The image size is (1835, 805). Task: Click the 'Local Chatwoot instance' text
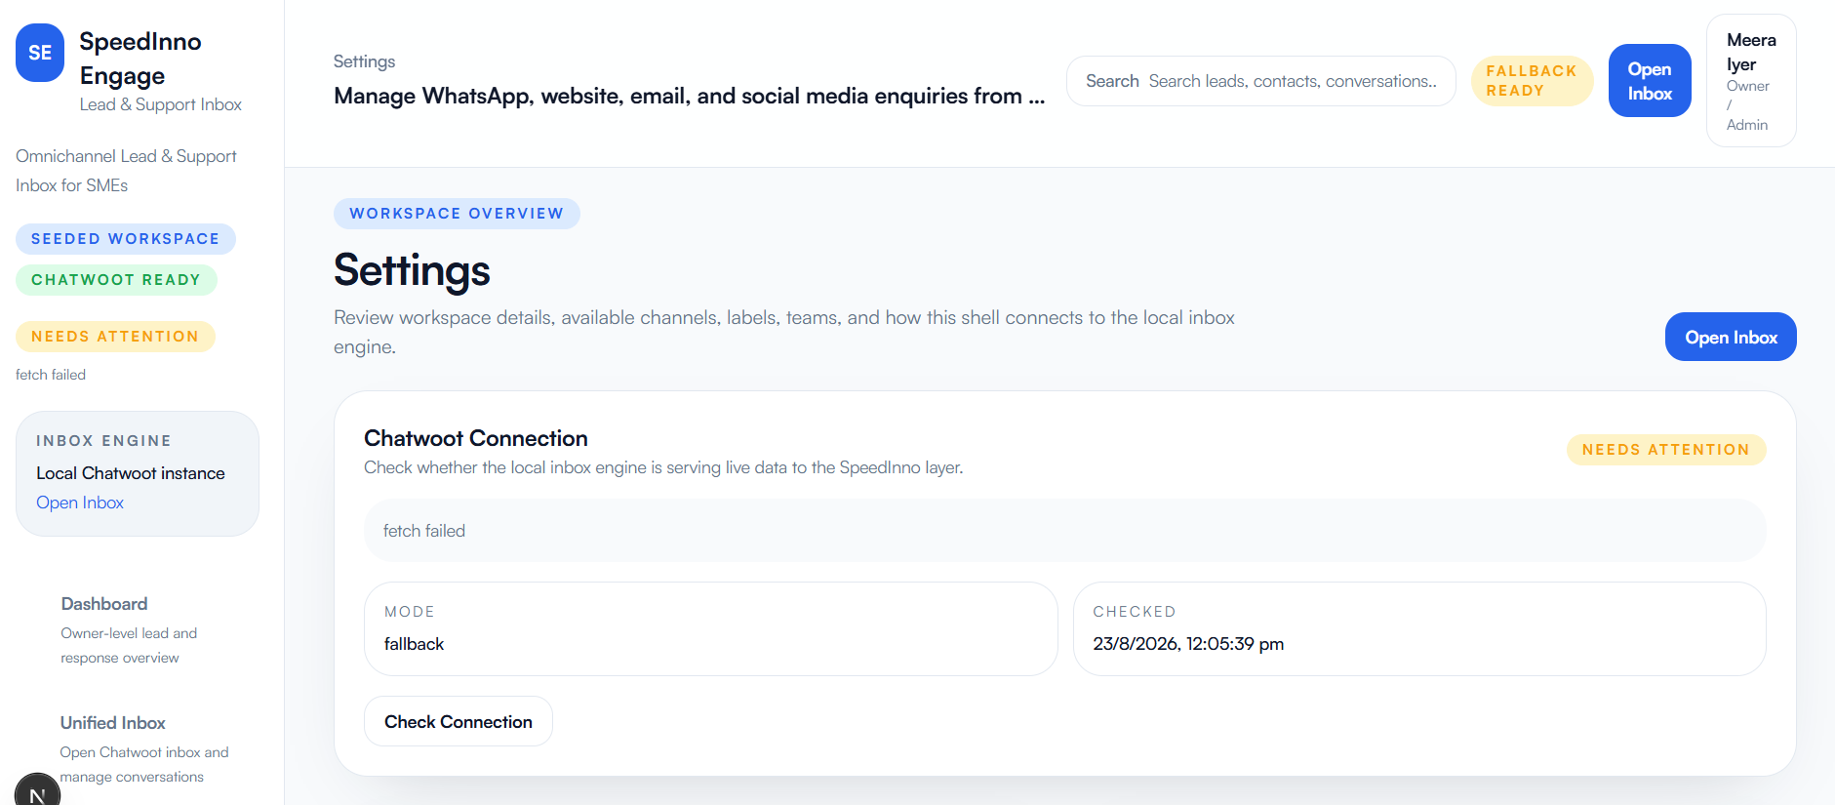tap(131, 473)
